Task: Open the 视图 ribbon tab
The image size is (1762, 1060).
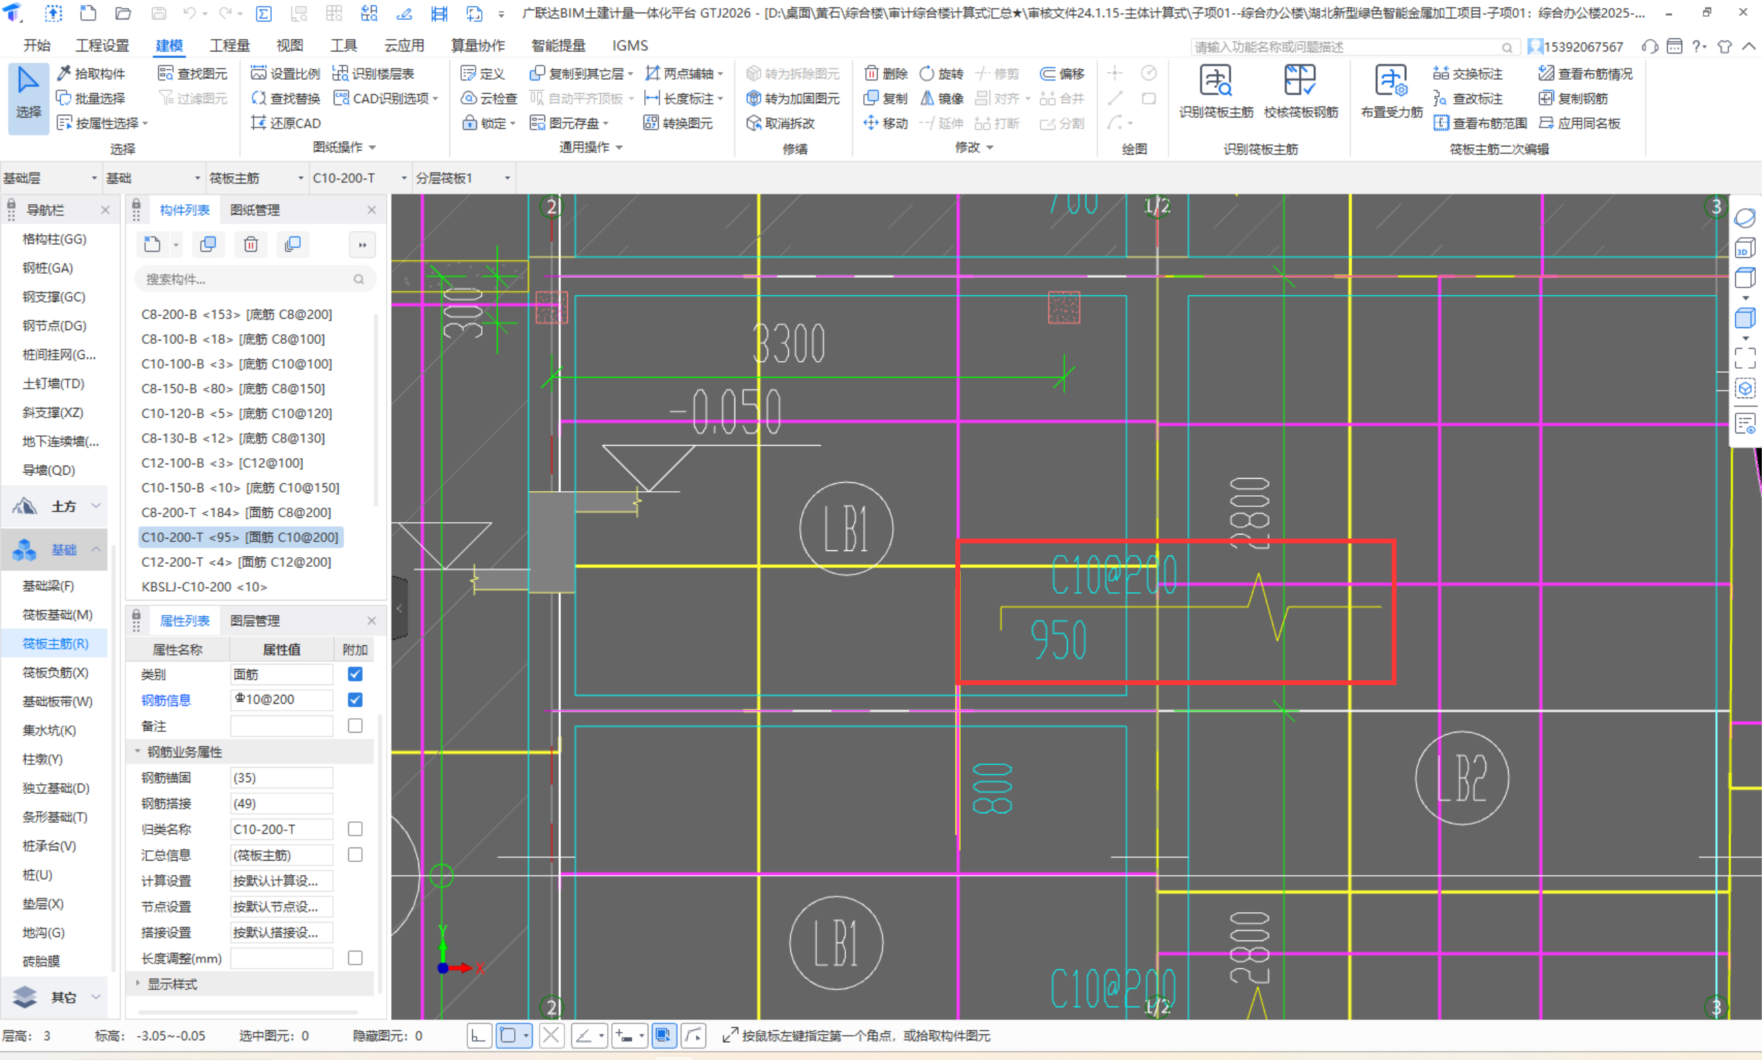Action: click(289, 45)
